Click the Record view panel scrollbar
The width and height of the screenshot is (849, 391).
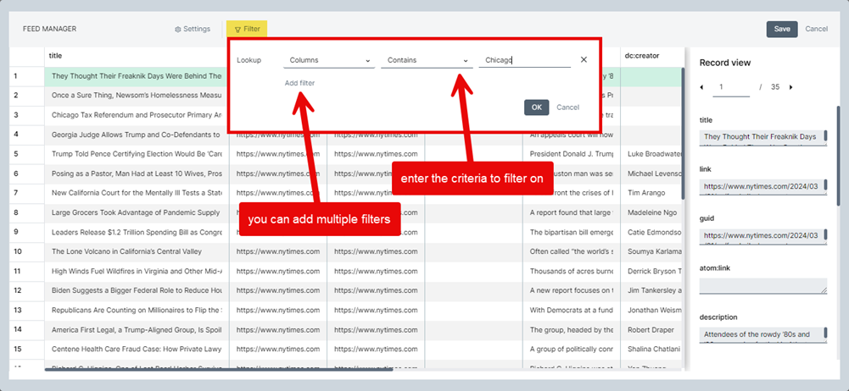click(x=838, y=157)
